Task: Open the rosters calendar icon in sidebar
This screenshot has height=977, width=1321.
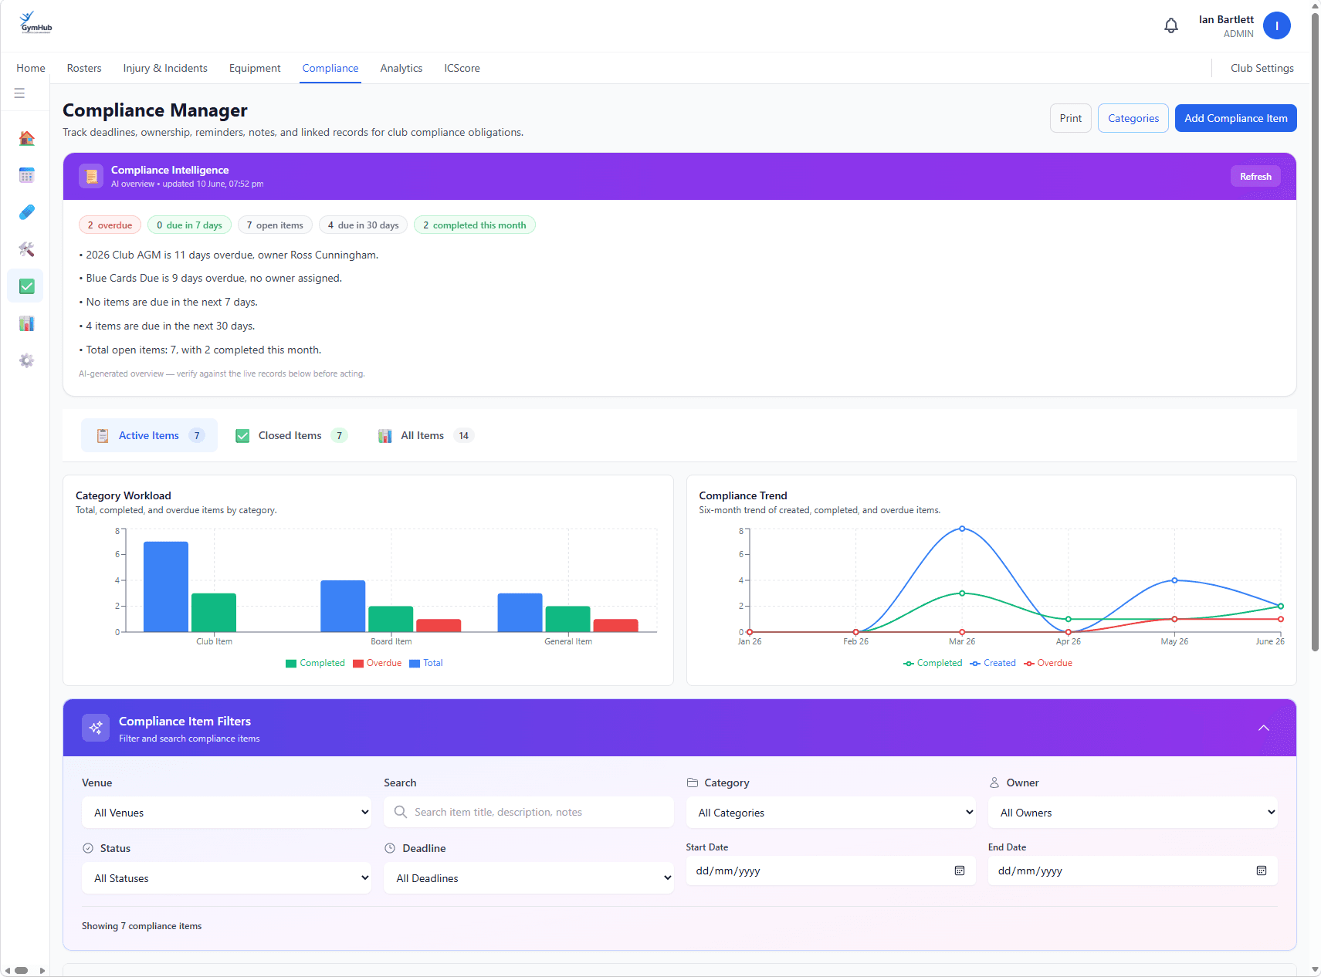Action: tap(26, 175)
